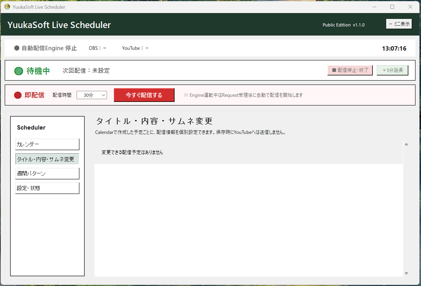
Task: Click the green 待機中 status circle icon
Action: [19, 71]
